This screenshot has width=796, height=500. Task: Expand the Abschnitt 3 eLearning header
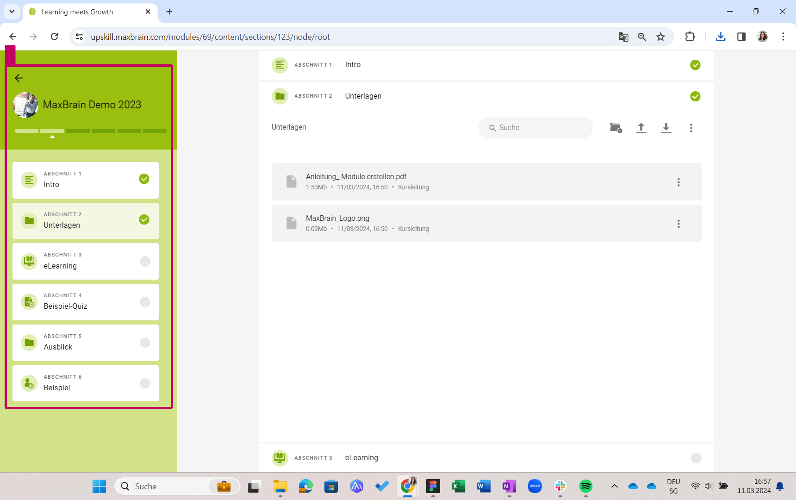point(486,458)
